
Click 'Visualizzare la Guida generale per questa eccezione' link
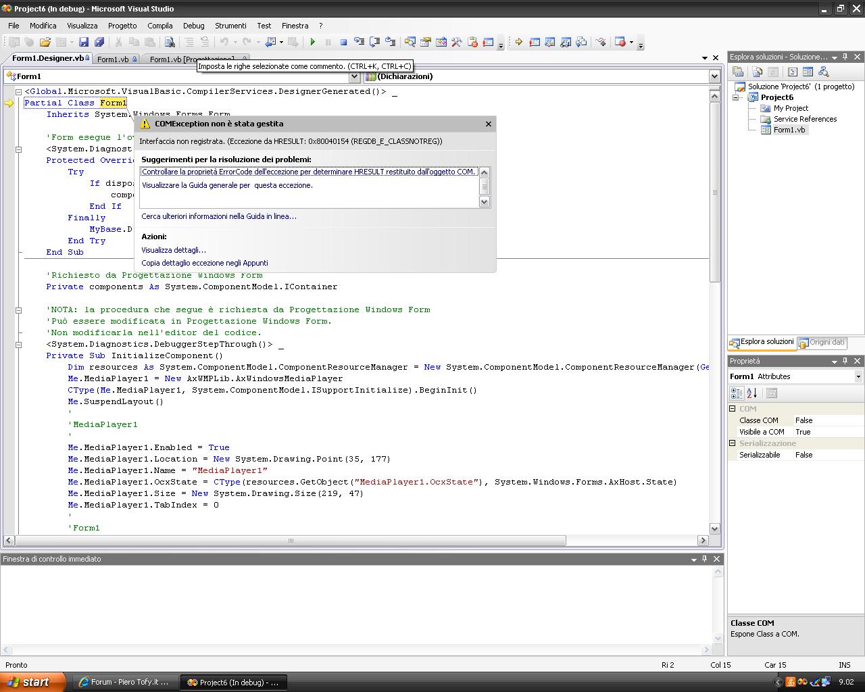227,185
